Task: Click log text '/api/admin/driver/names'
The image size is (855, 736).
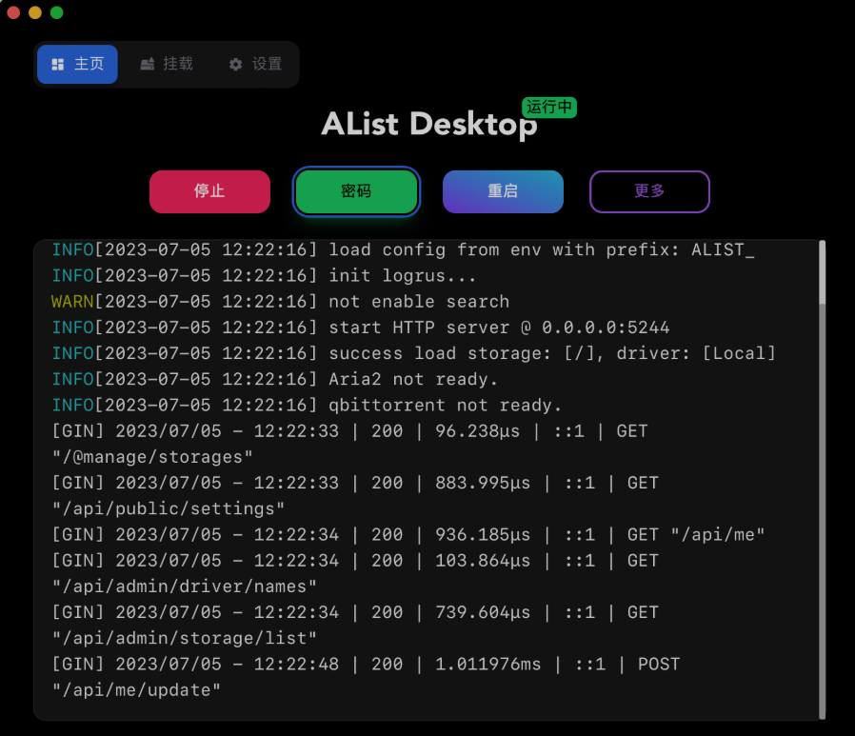Action: point(185,587)
